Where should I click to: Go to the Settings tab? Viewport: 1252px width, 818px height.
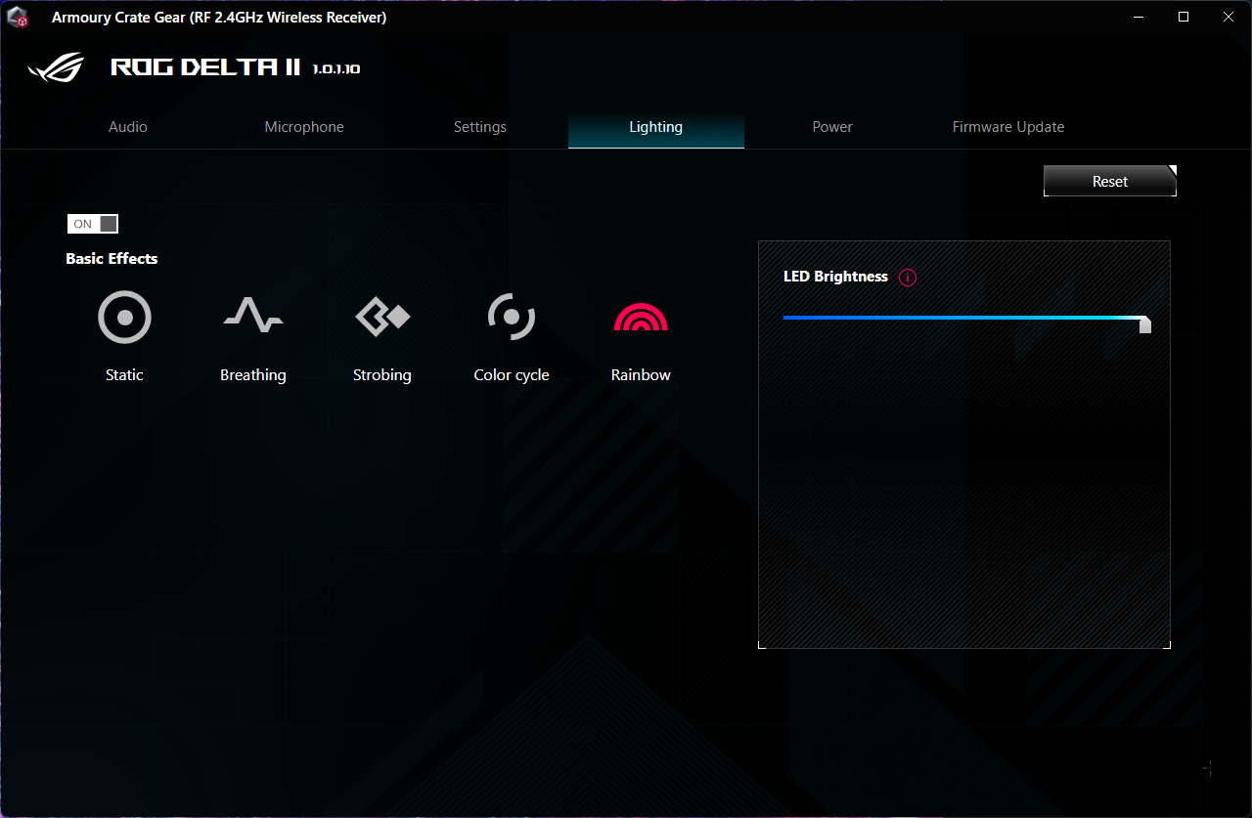(x=480, y=127)
